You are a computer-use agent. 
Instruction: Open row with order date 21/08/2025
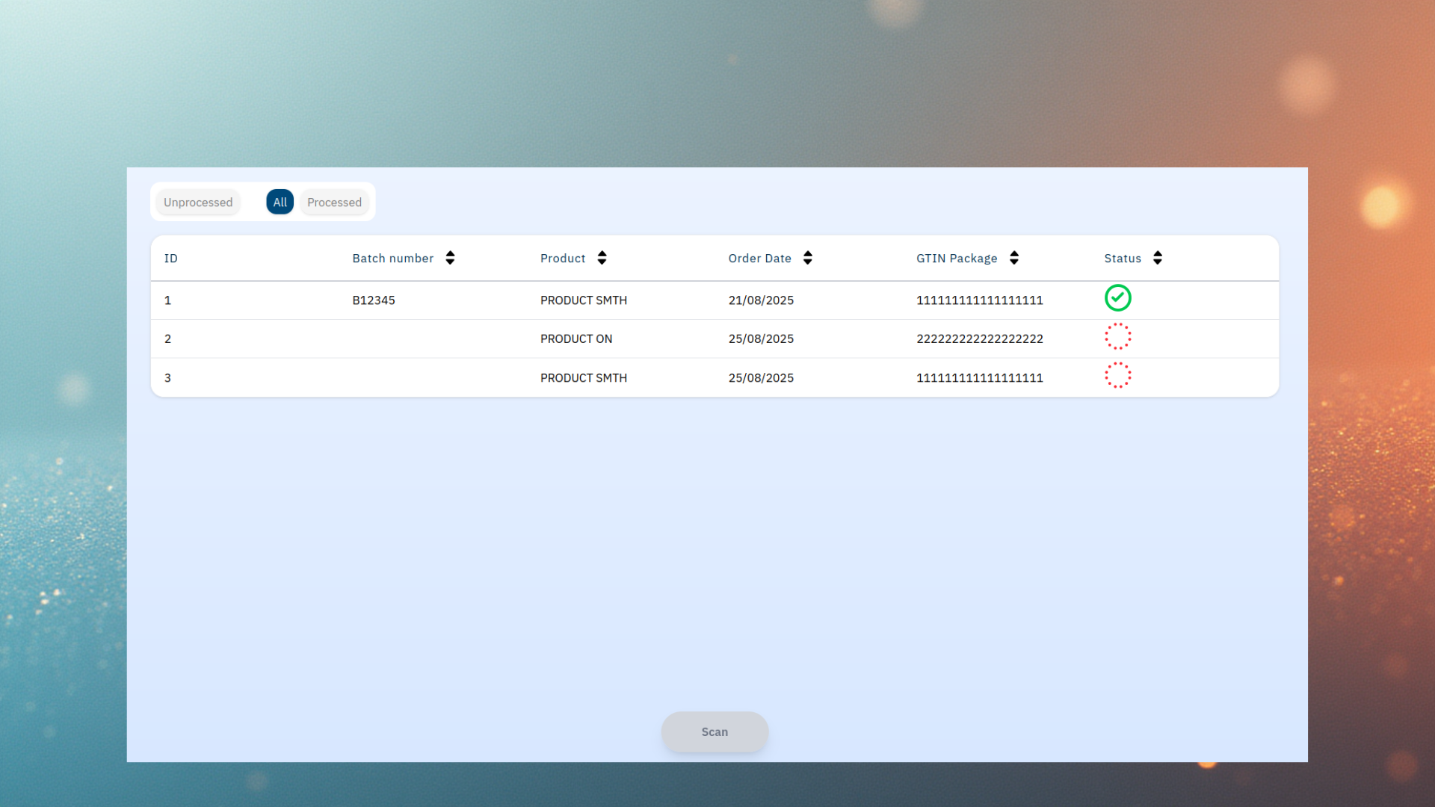click(x=761, y=300)
